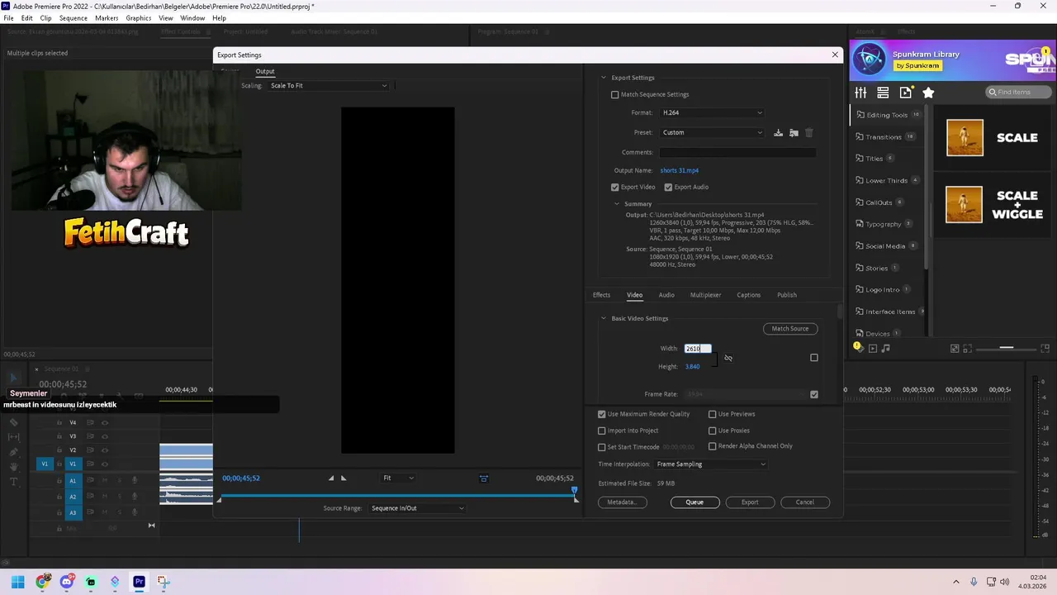Uncheck Export Video
The image size is (1057, 595).
(x=614, y=187)
